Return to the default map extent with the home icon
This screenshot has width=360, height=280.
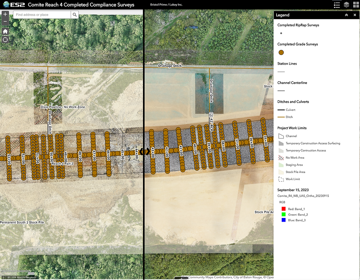5,32
